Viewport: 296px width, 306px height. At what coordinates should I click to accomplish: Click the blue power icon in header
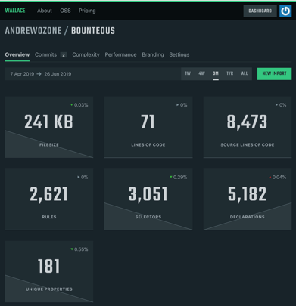pyautogui.click(x=285, y=11)
